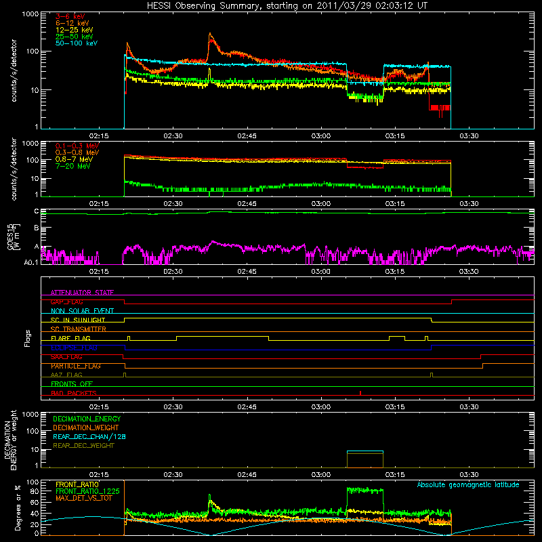Click the MAX_DET_VS_TOT legend entry
The image size is (542, 542).
click(x=83, y=498)
